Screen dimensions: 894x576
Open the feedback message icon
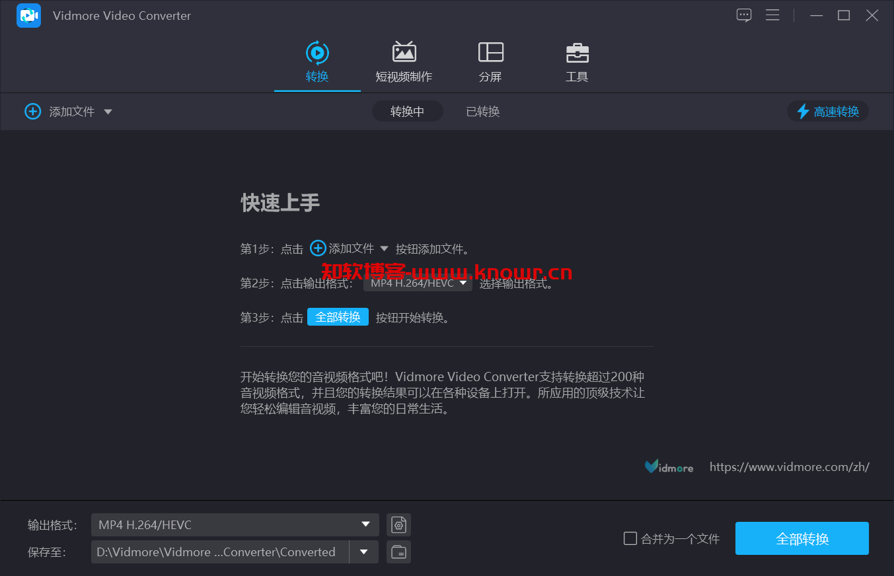744,15
